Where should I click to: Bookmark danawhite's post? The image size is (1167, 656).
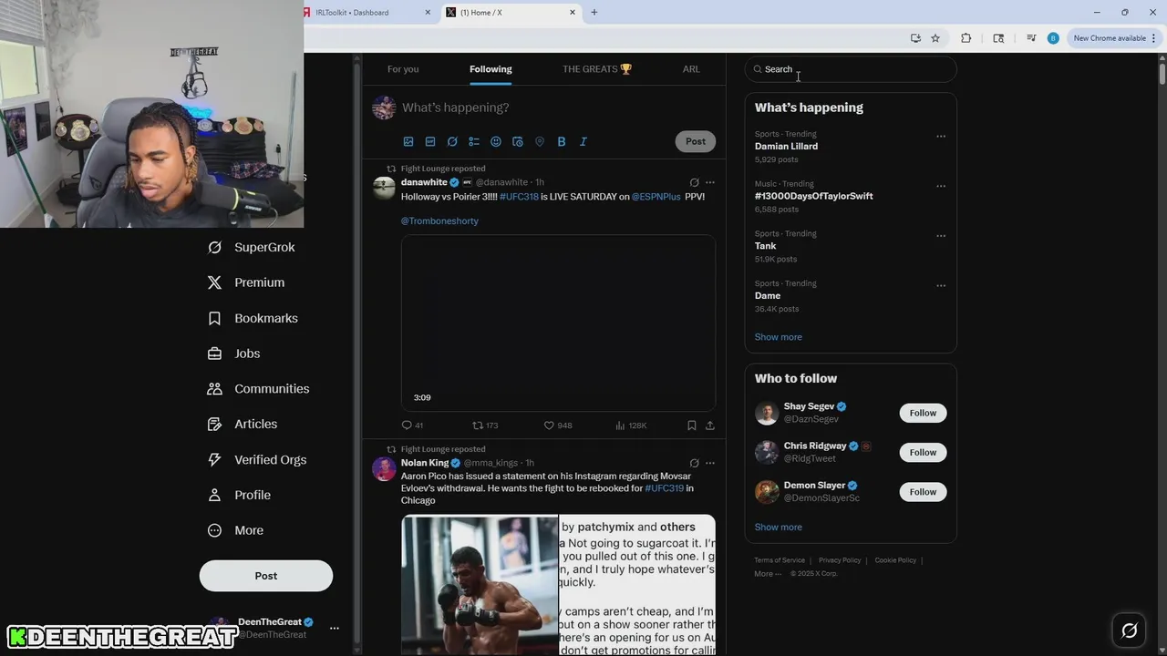tap(691, 425)
